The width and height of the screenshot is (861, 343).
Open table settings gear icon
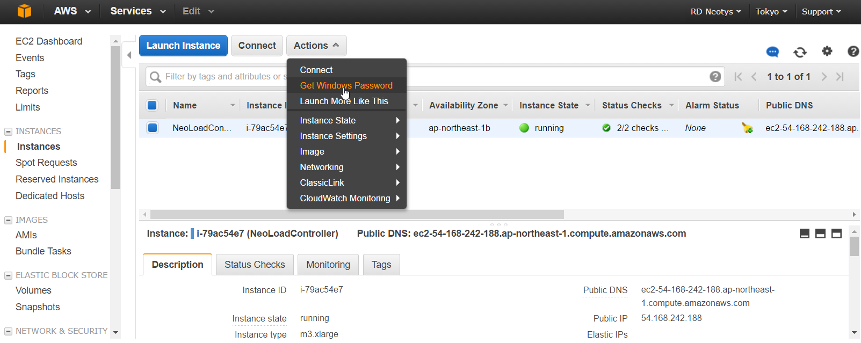click(x=827, y=51)
